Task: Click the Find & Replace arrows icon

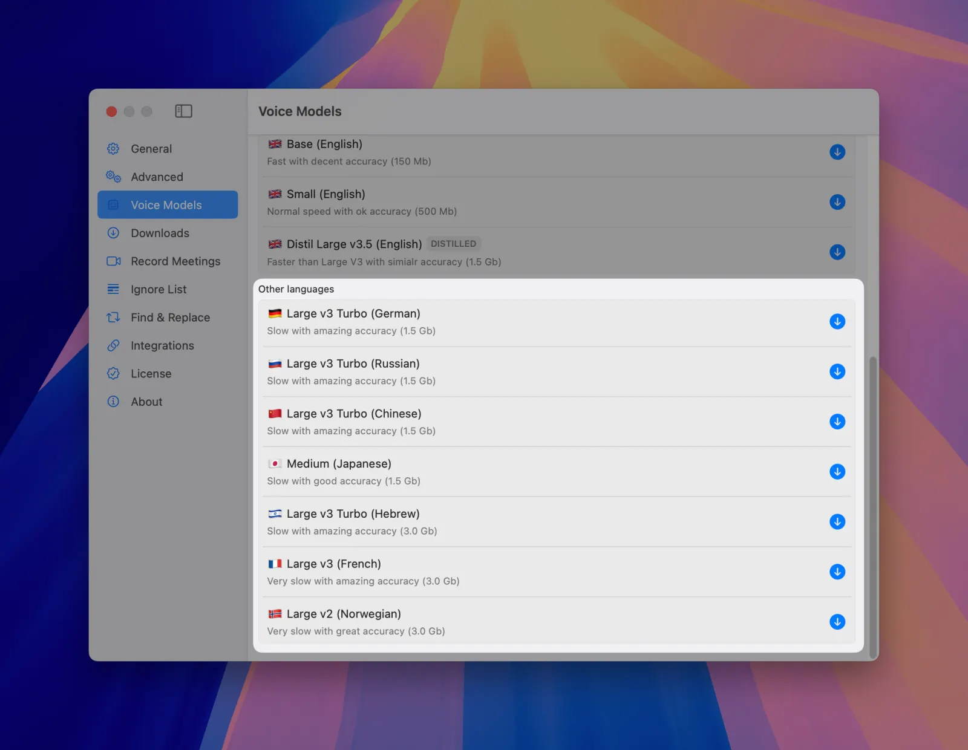Action: (x=113, y=318)
